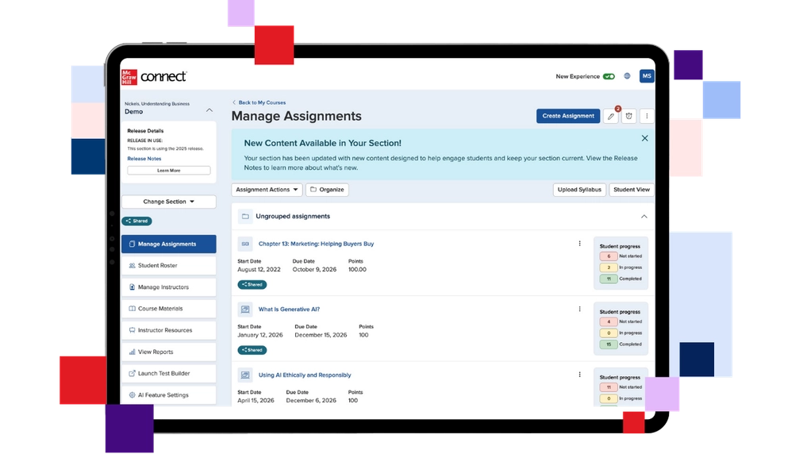This screenshot has height=454, width=807.
Task: Click the Learn More button
Action: click(169, 171)
